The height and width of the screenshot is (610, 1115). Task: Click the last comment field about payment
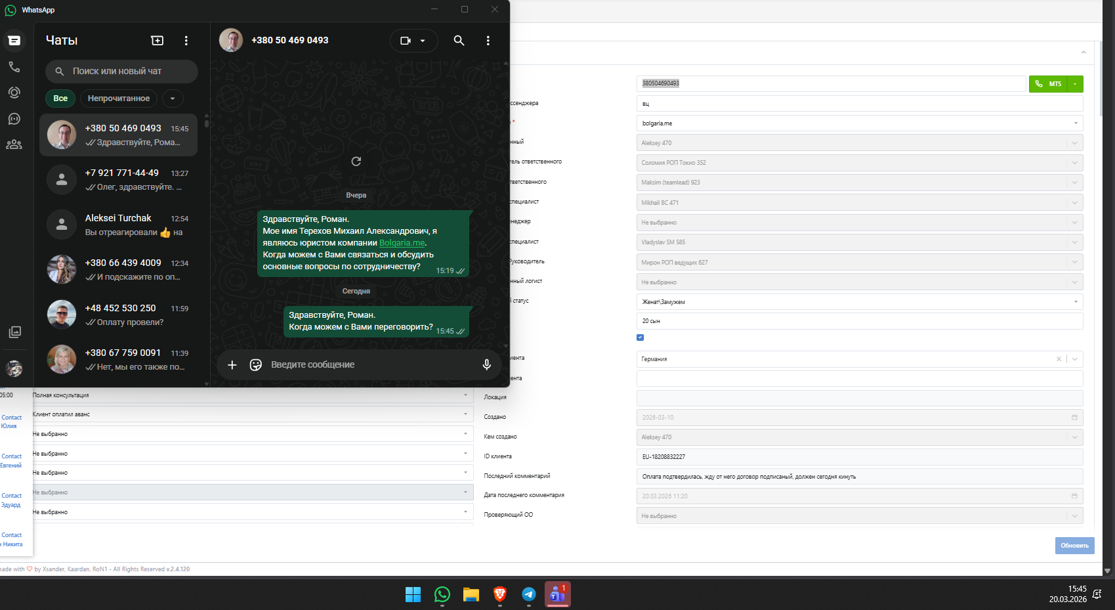860,477
